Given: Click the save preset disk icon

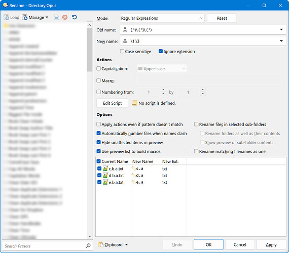Looking at the screenshot, I should point(56,17).
